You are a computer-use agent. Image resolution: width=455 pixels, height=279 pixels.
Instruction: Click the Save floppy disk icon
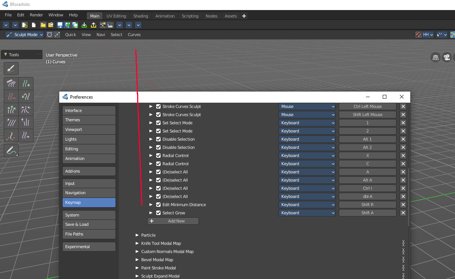coord(60,25)
